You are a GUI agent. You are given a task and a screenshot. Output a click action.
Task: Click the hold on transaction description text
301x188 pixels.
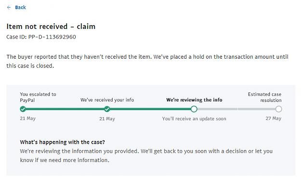147,62
